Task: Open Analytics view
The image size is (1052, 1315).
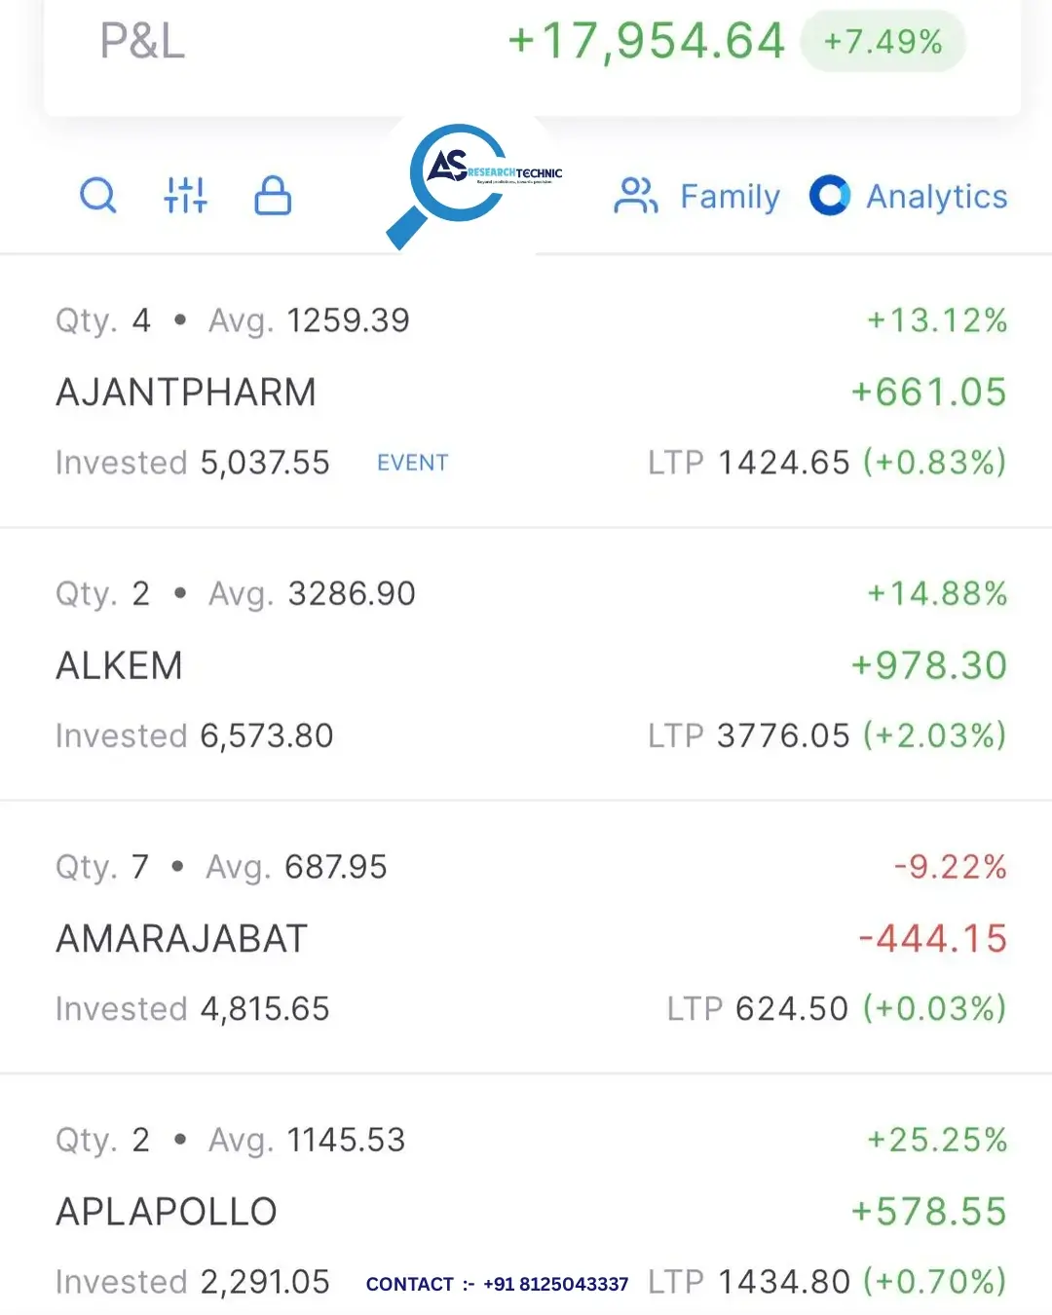Action: pyautogui.click(x=909, y=196)
